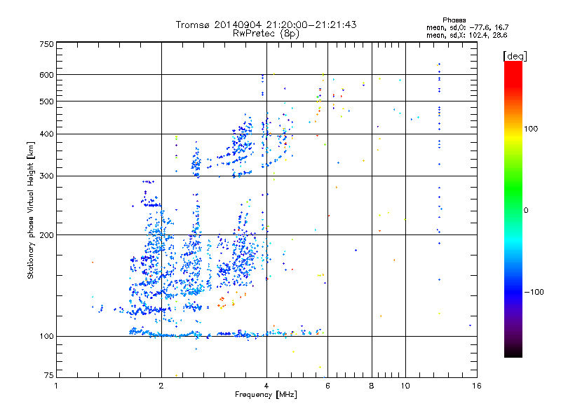Click the colorbar tick label '0'
Screen dimensions: 561x420
(526, 211)
